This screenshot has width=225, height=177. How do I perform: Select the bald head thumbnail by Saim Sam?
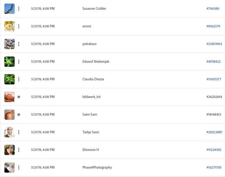(x=9, y=115)
